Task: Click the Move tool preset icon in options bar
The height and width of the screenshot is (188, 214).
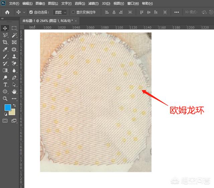Action: [x=18, y=12]
